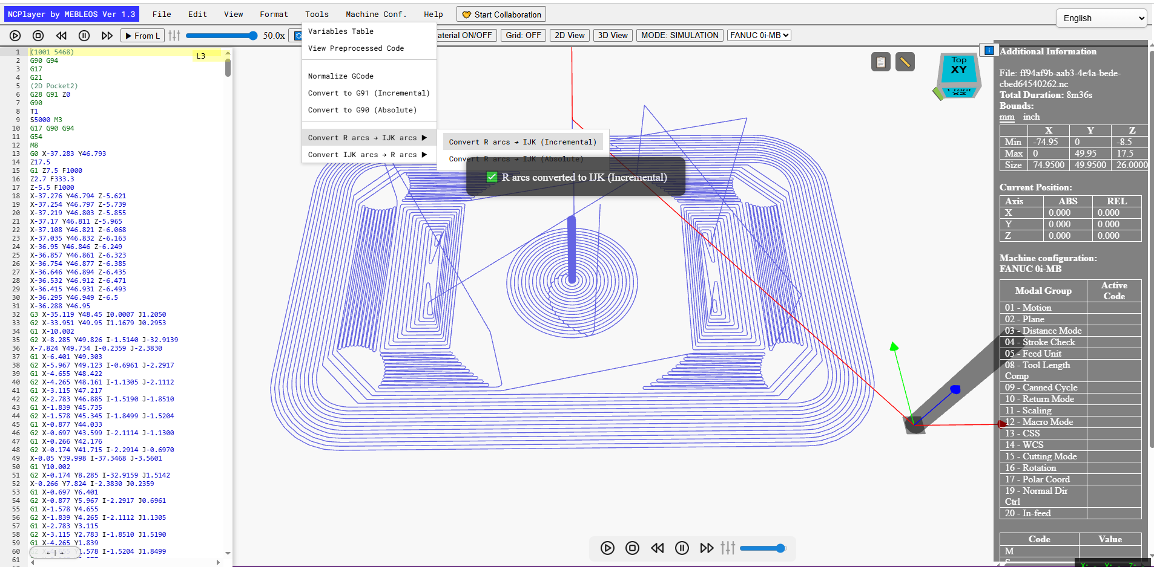Click code line 'S5000 M3'
The width and height of the screenshot is (1154, 567).
click(46, 120)
